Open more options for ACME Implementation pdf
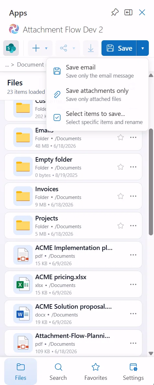The height and width of the screenshot is (385, 154). pyautogui.click(x=133, y=255)
